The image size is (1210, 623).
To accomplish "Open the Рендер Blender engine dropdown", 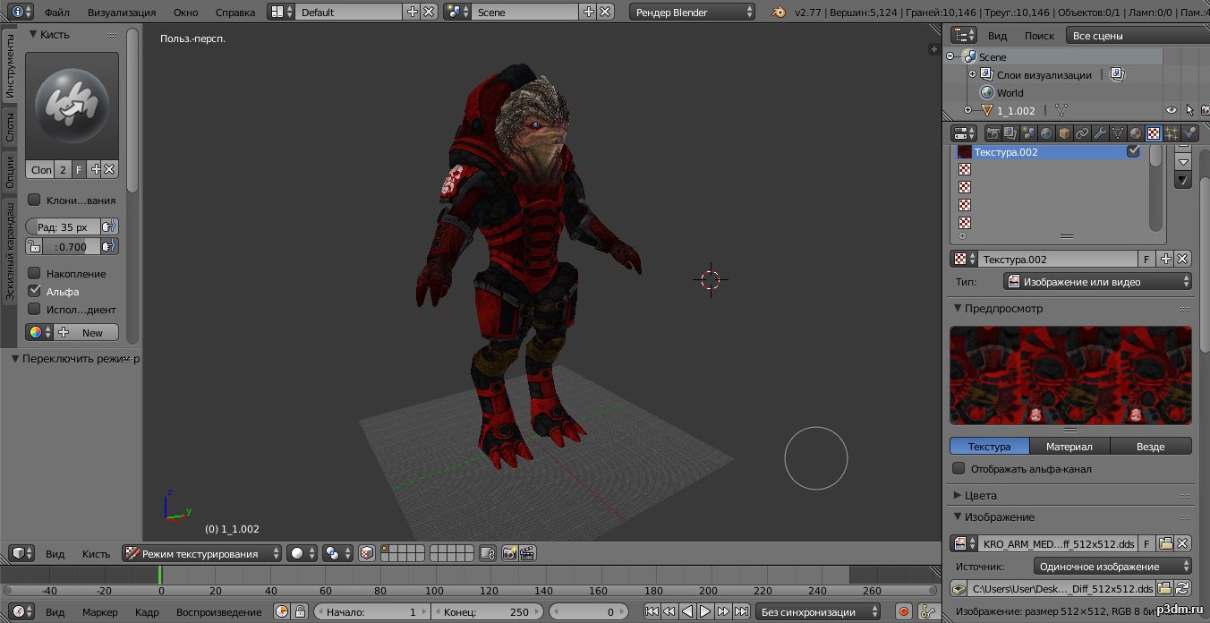I will pyautogui.click(x=694, y=12).
